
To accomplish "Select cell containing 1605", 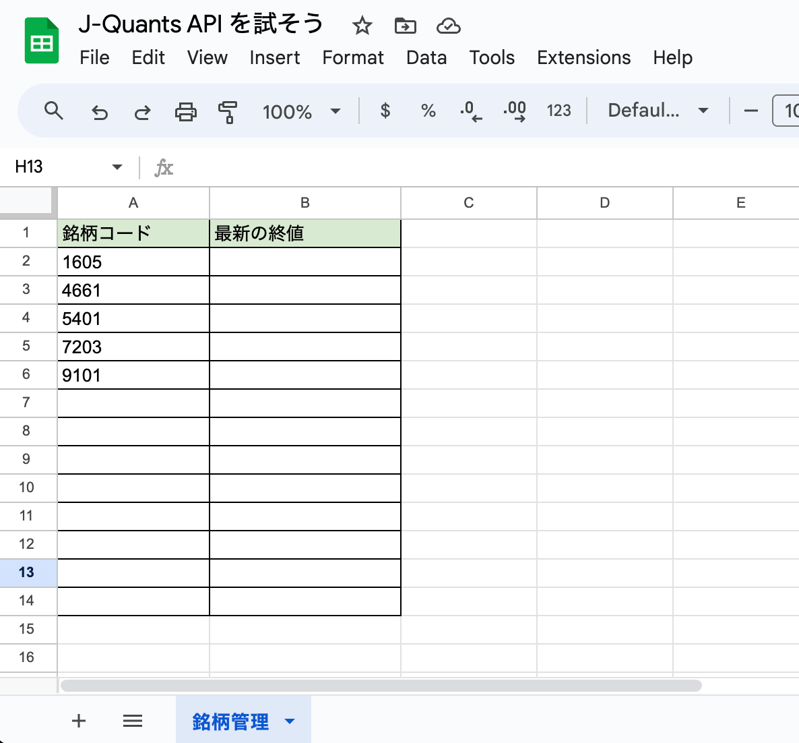I will (133, 262).
